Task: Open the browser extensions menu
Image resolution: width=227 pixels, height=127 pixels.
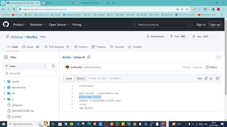Action: coord(205,9)
